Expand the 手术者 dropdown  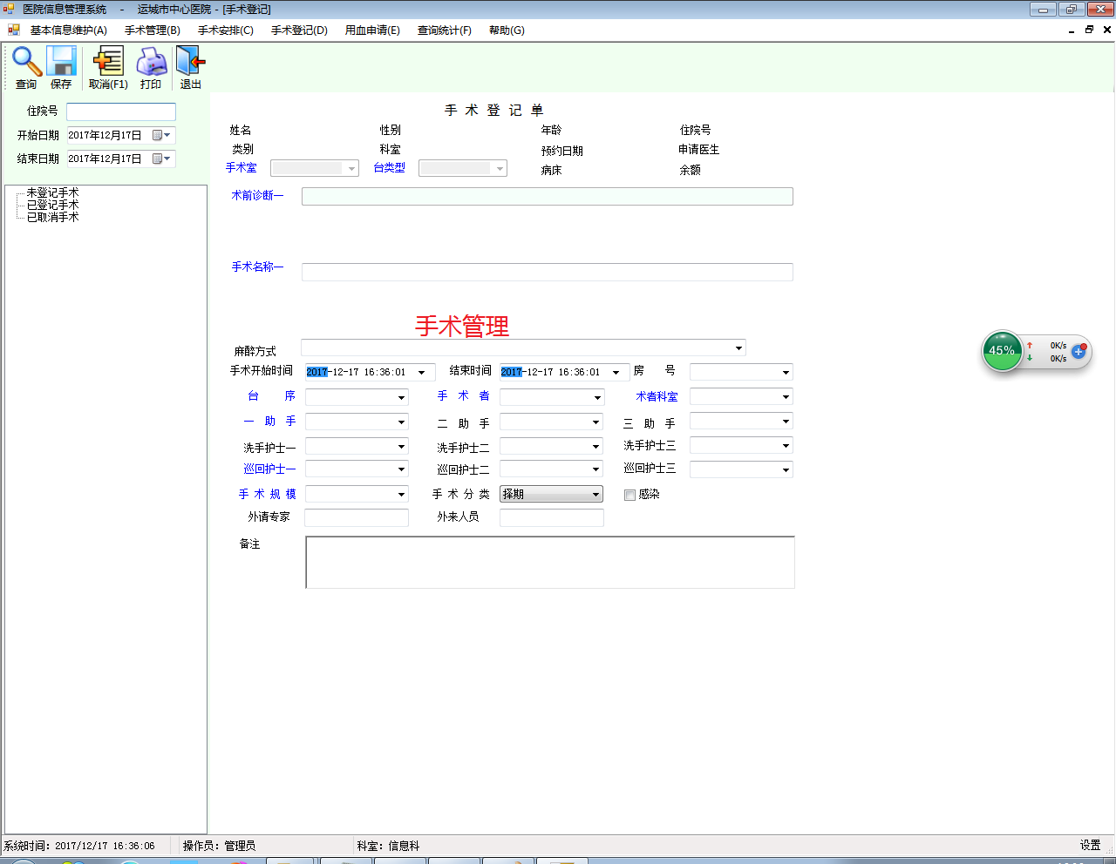coord(597,397)
